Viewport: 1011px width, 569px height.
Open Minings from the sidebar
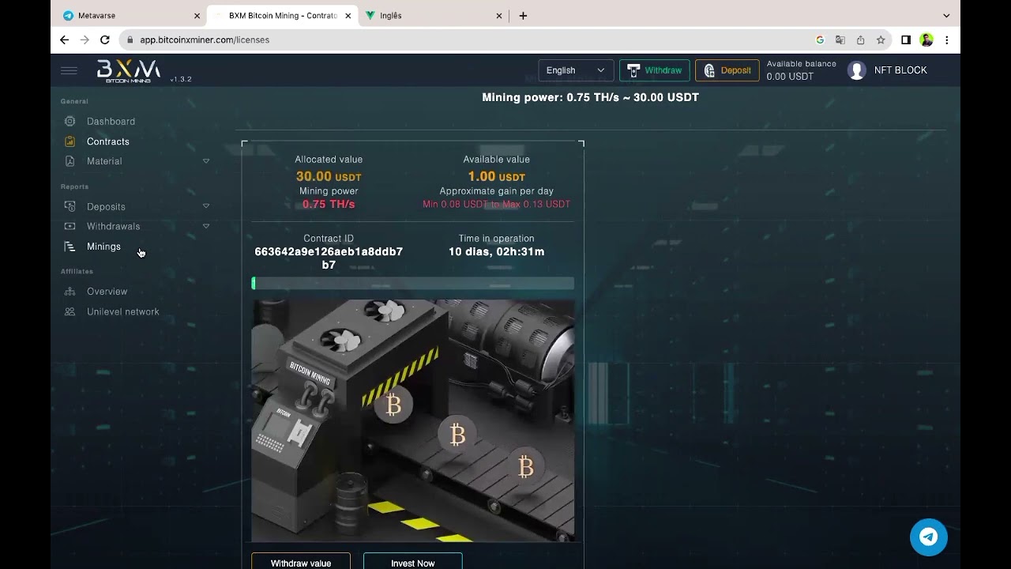(103, 247)
